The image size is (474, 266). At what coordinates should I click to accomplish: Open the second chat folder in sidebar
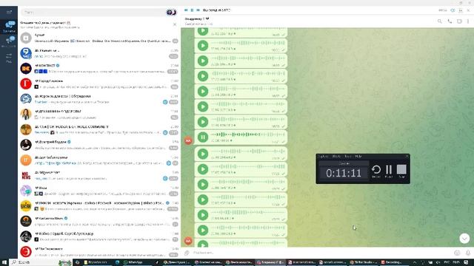[9, 41]
